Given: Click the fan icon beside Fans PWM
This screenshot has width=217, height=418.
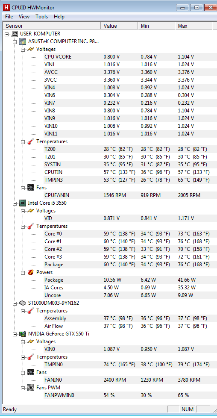Looking at the screenshot, I should point(31,388).
